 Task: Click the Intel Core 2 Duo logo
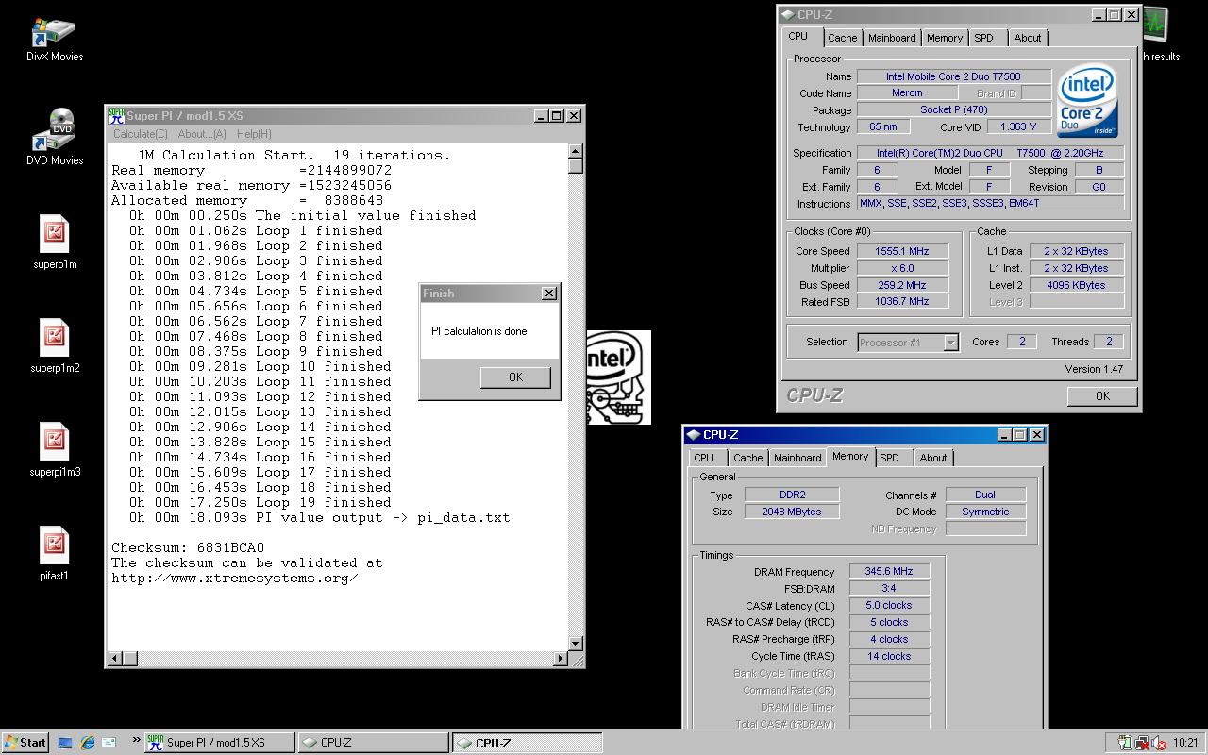[x=1087, y=101]
